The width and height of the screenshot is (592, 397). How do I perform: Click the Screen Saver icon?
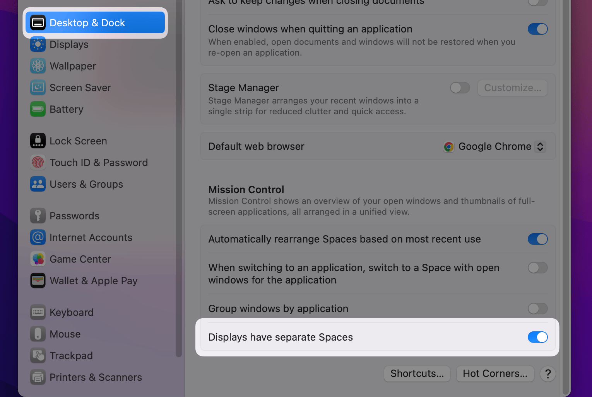click(38, 88)
